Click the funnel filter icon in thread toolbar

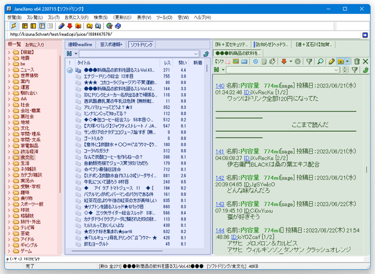pyautogui.click(x=309, y=62)
